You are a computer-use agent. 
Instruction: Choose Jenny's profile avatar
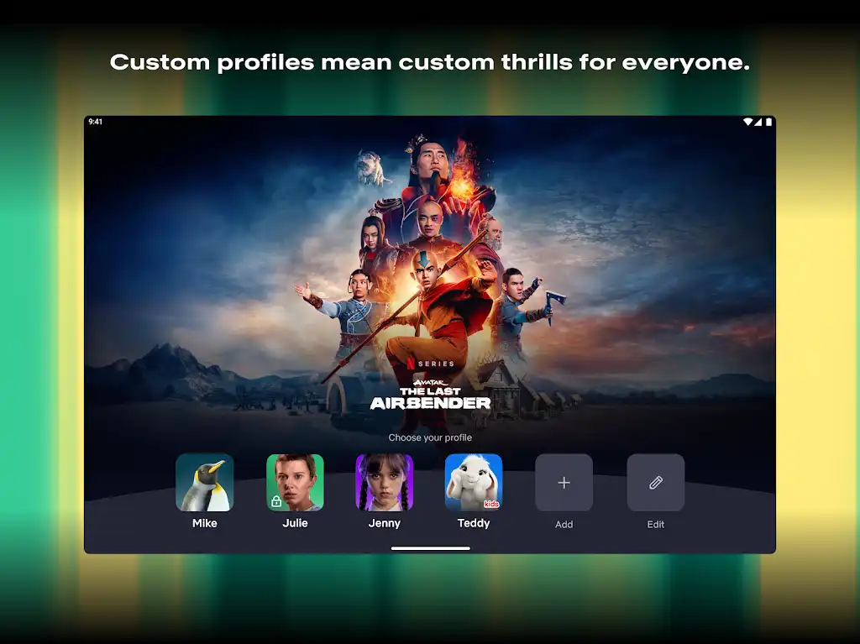tap(385, 482)
